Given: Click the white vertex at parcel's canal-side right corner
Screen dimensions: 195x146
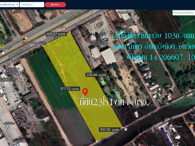Looking at the screenshot, I should point(123,128).
